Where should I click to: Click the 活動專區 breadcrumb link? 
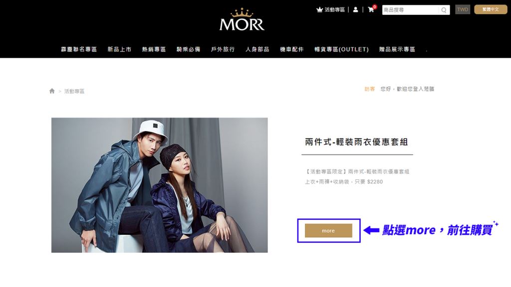click(x=74, y=91)
